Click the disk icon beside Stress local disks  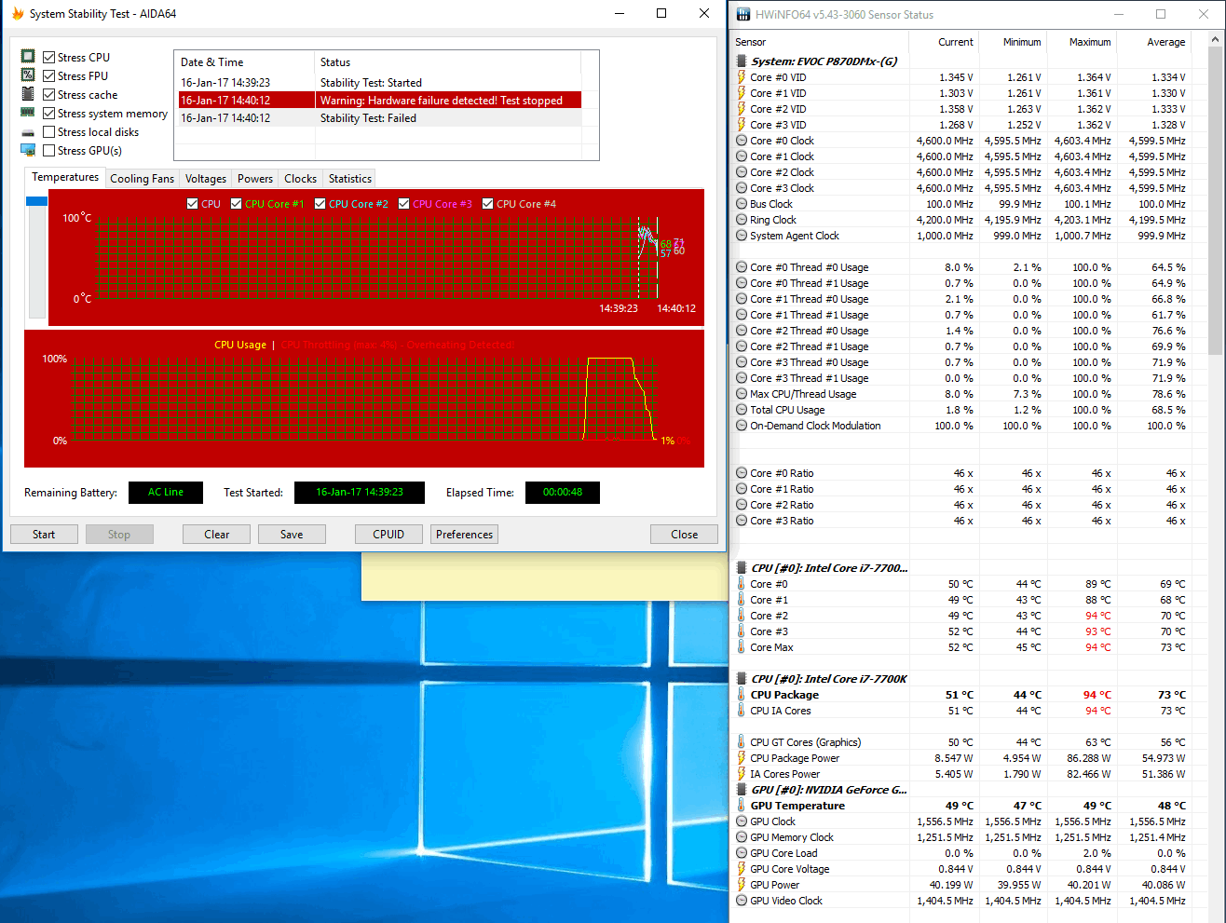pyautogui.click(x=28, y=132)
